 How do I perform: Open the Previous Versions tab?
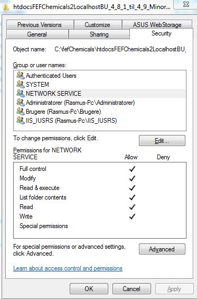(x=40, y=25)
